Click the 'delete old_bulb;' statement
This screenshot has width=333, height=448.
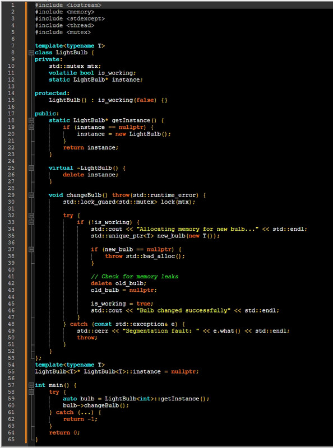coord(119,283)
